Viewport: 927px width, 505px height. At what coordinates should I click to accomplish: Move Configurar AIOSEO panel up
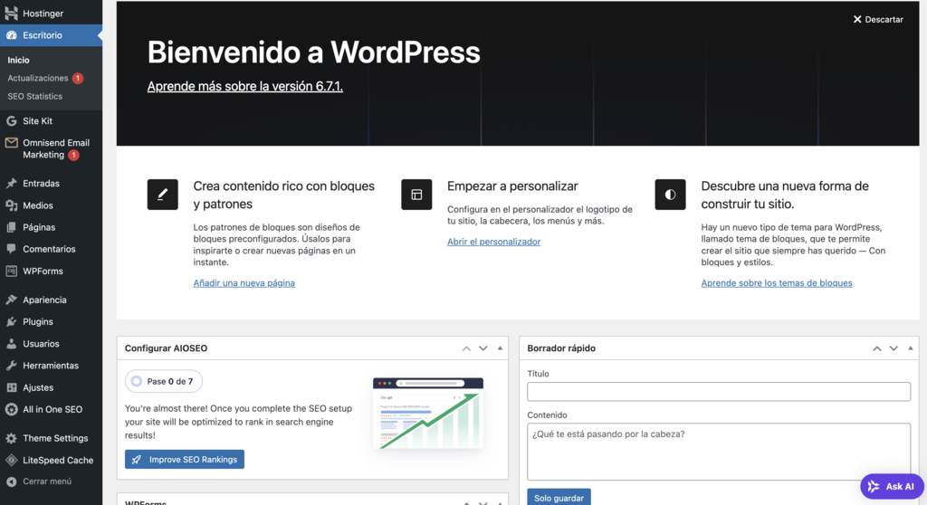pos(466,348)
